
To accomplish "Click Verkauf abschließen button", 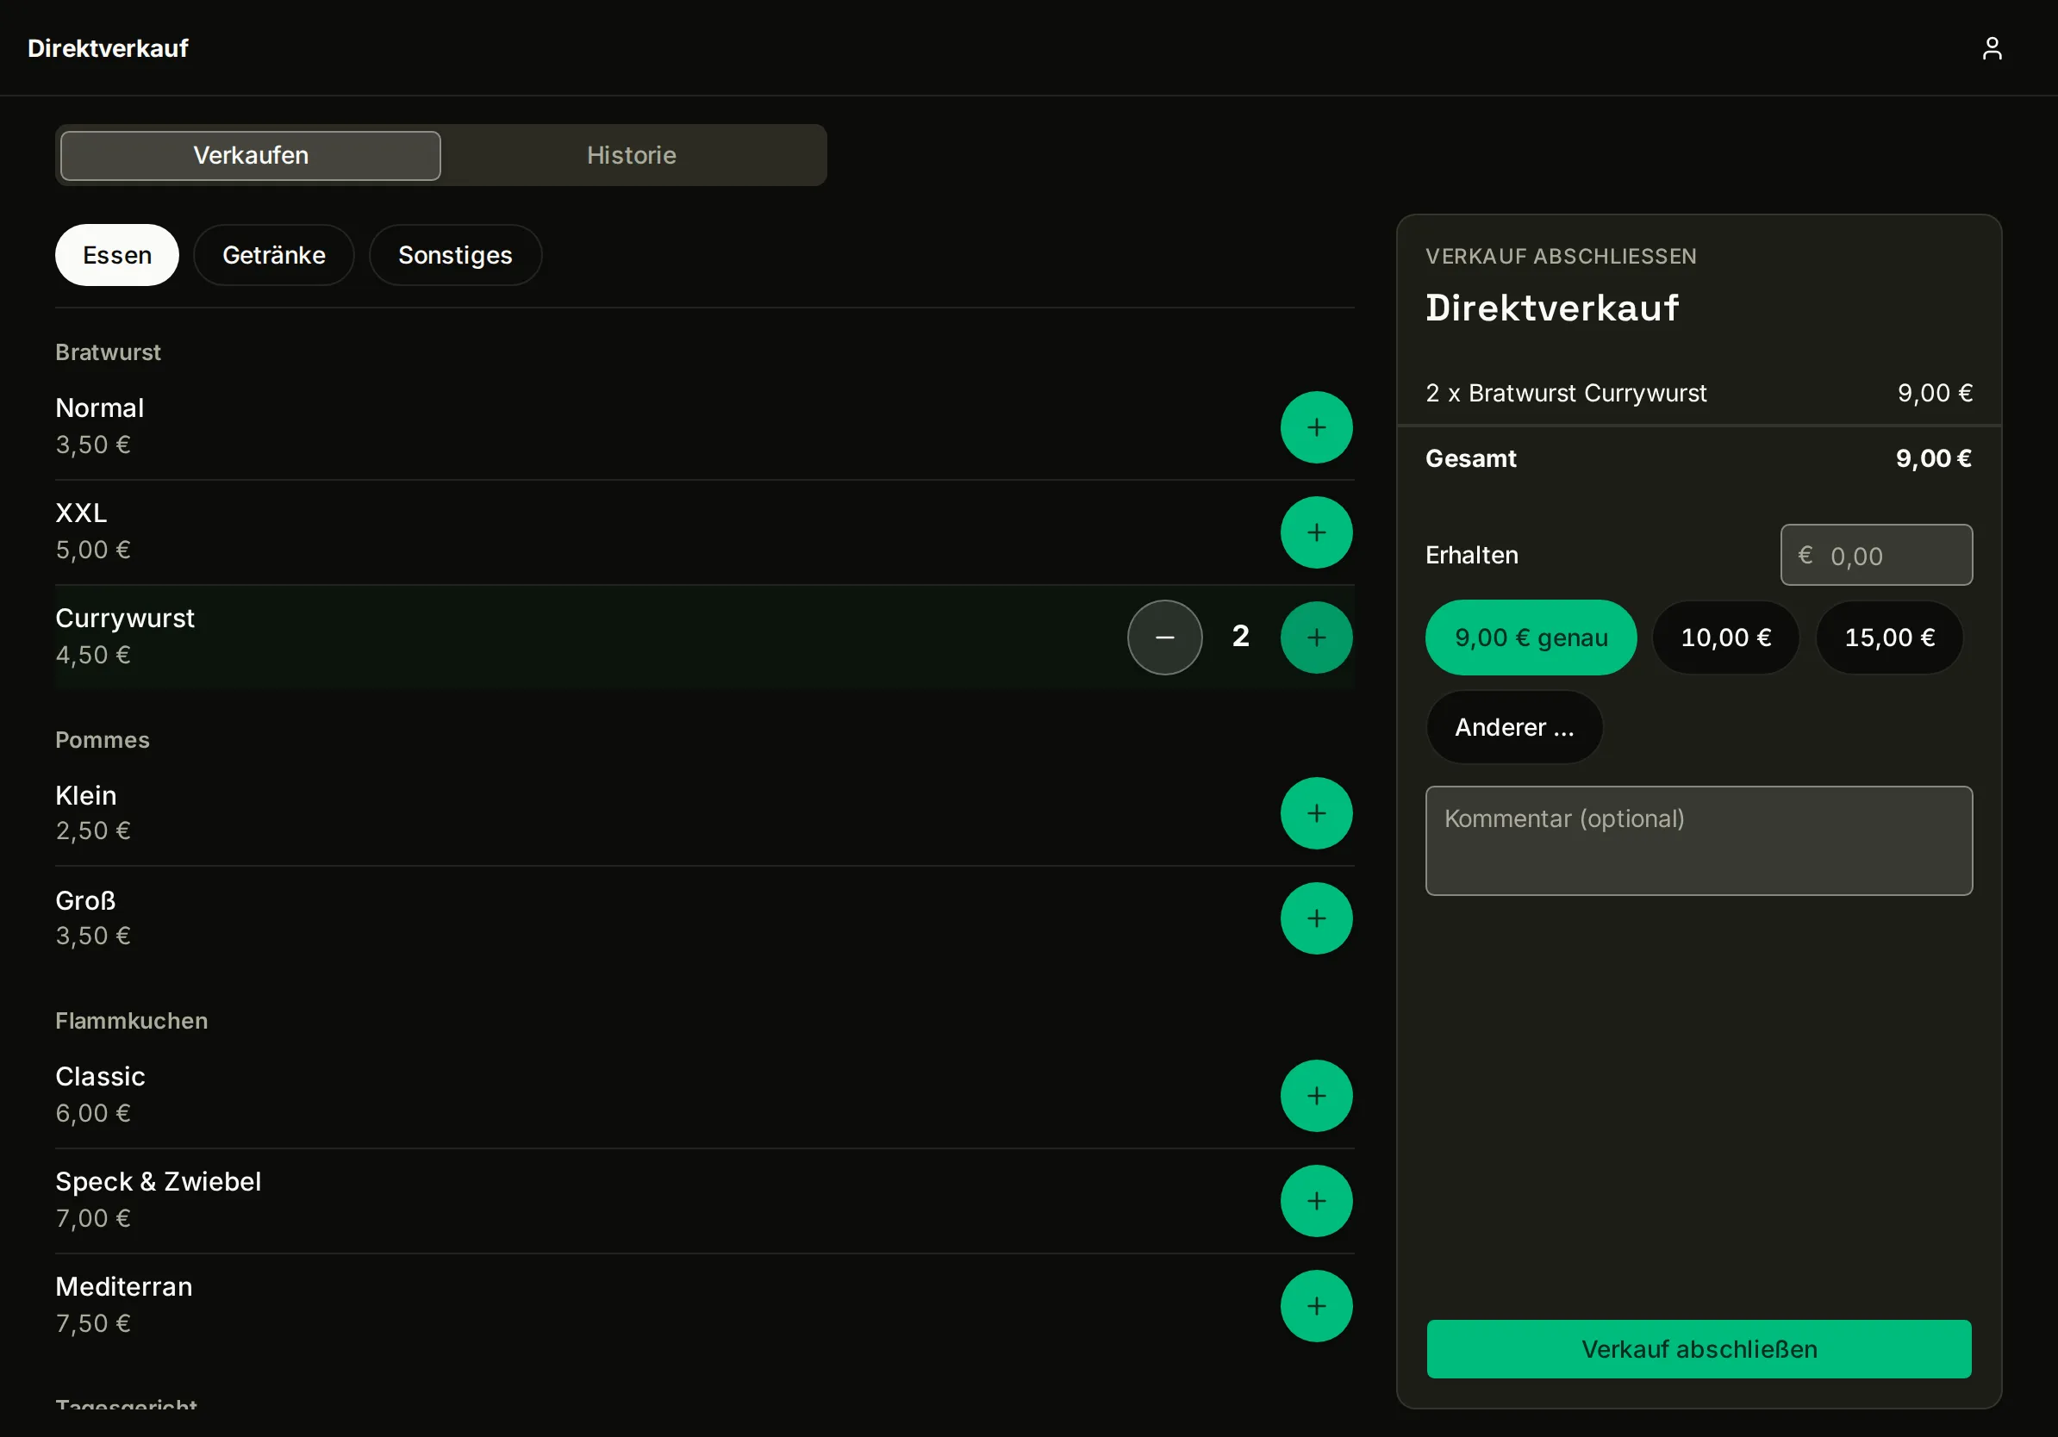I will (1699, 1348).
